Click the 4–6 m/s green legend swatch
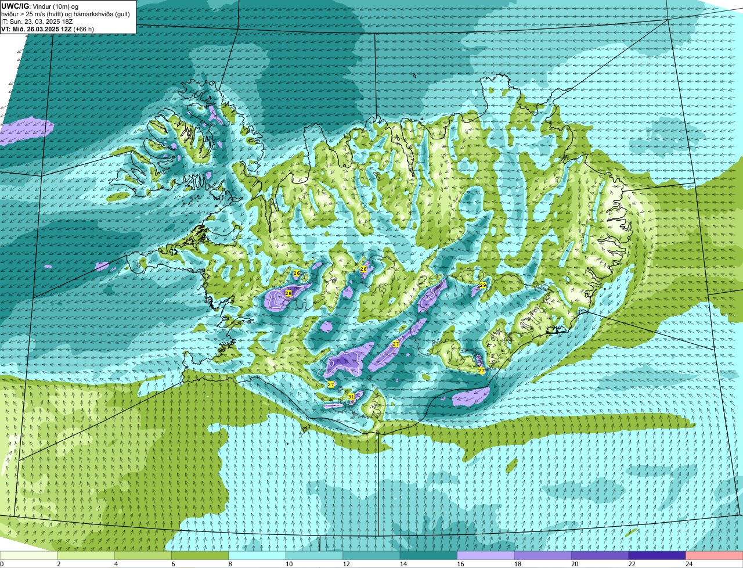The height and width of the screenshot is (568, 743). coord(143,555)
